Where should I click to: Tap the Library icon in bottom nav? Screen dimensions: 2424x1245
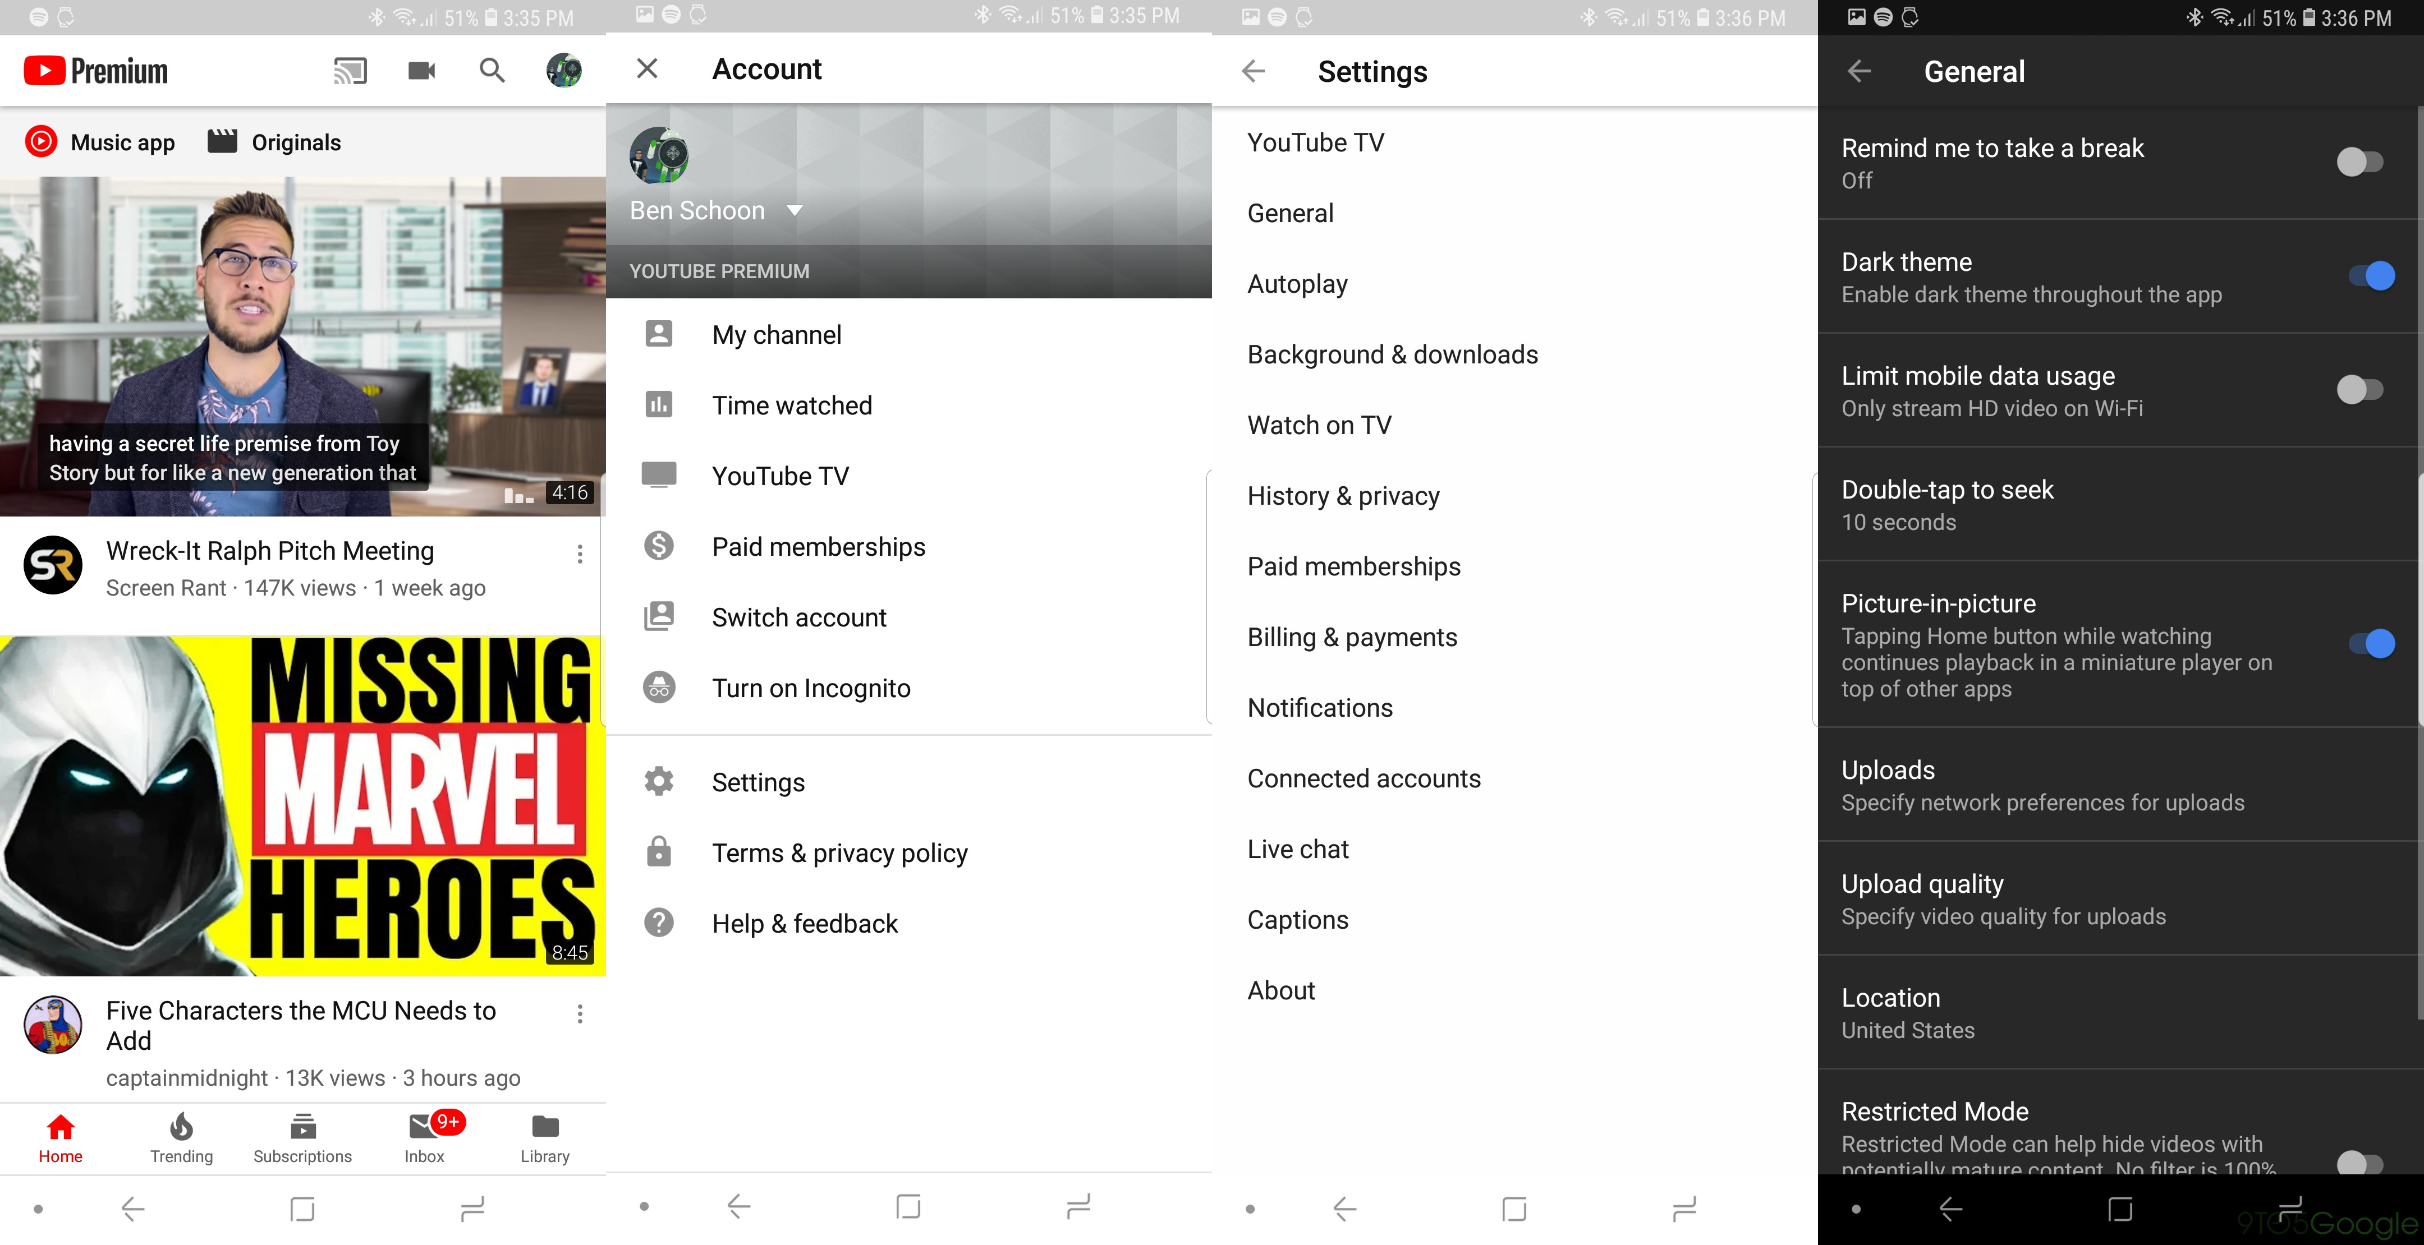coord(545,1137)
